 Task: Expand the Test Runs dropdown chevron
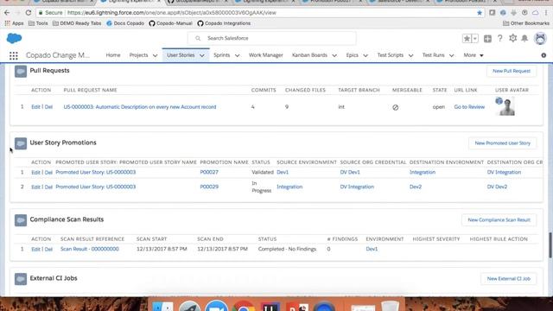click(451, 55)
